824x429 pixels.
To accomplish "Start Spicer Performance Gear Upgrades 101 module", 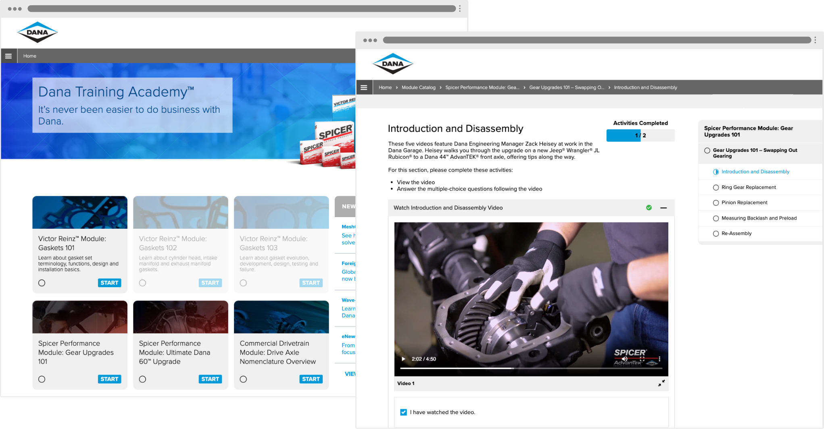I will [109, 379].
